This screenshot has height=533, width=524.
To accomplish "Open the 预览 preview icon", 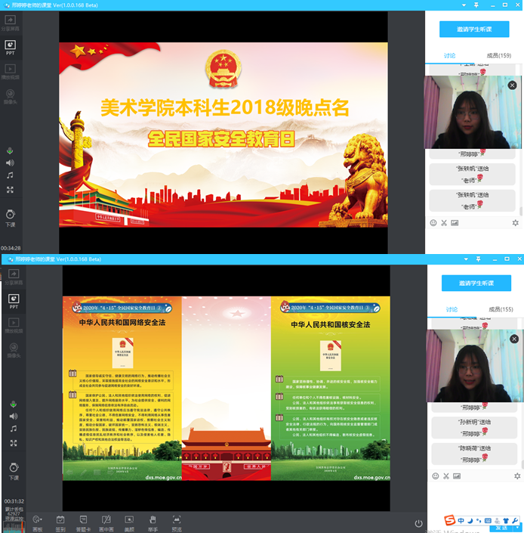I will tap(176, 520).
